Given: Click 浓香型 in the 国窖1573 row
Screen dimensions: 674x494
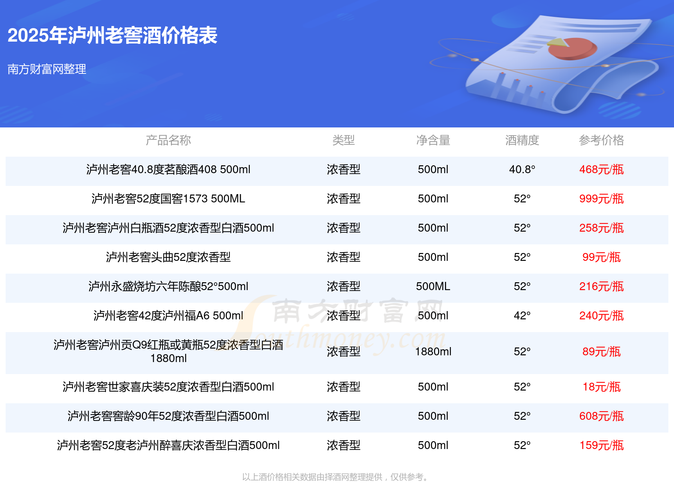Looking at the screenshot, I should (x=343, y=199).
